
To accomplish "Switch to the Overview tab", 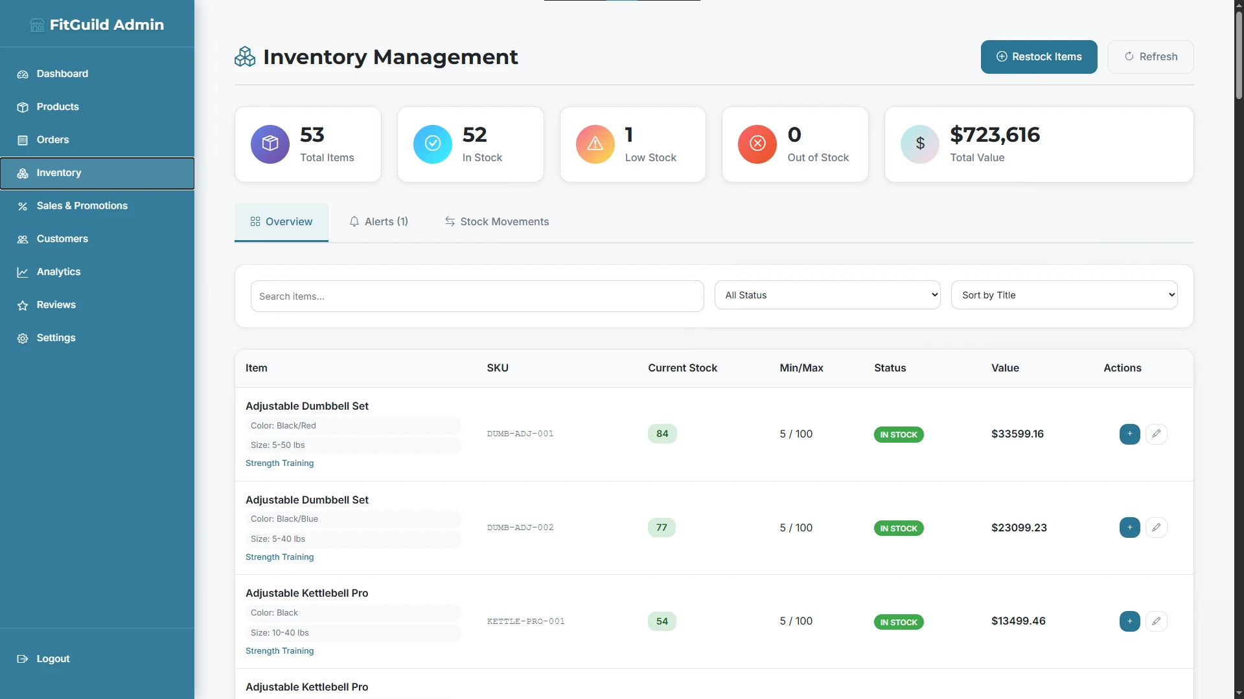I will coord(281,222).
